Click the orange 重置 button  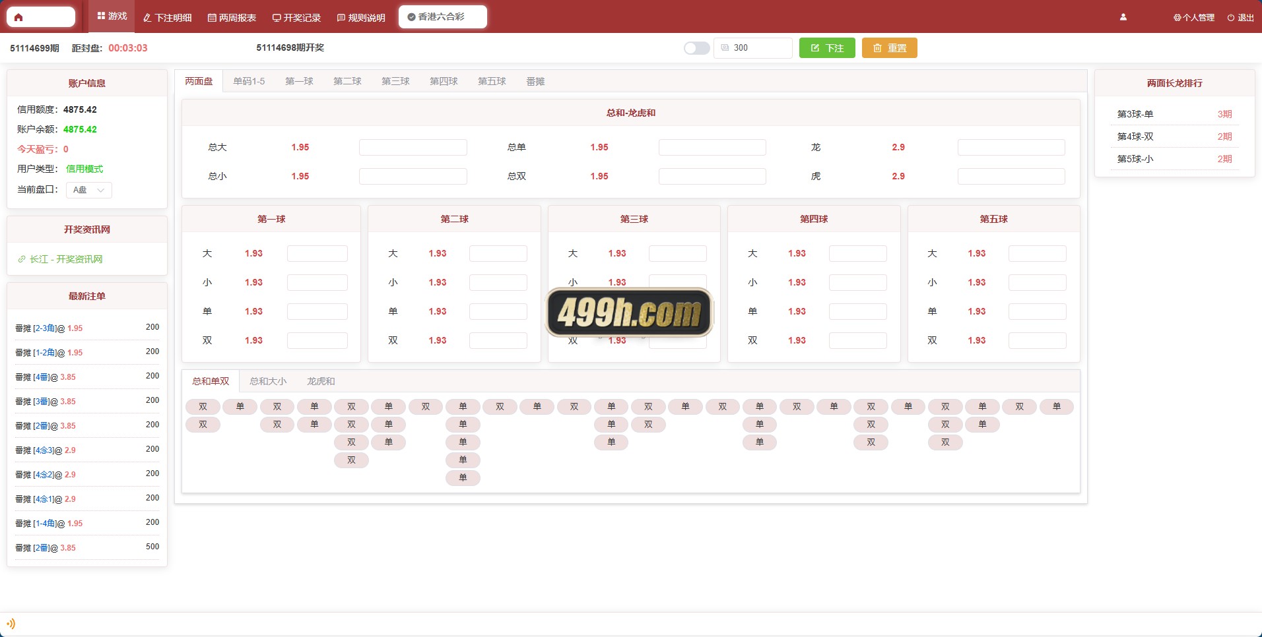pos(889,48)
